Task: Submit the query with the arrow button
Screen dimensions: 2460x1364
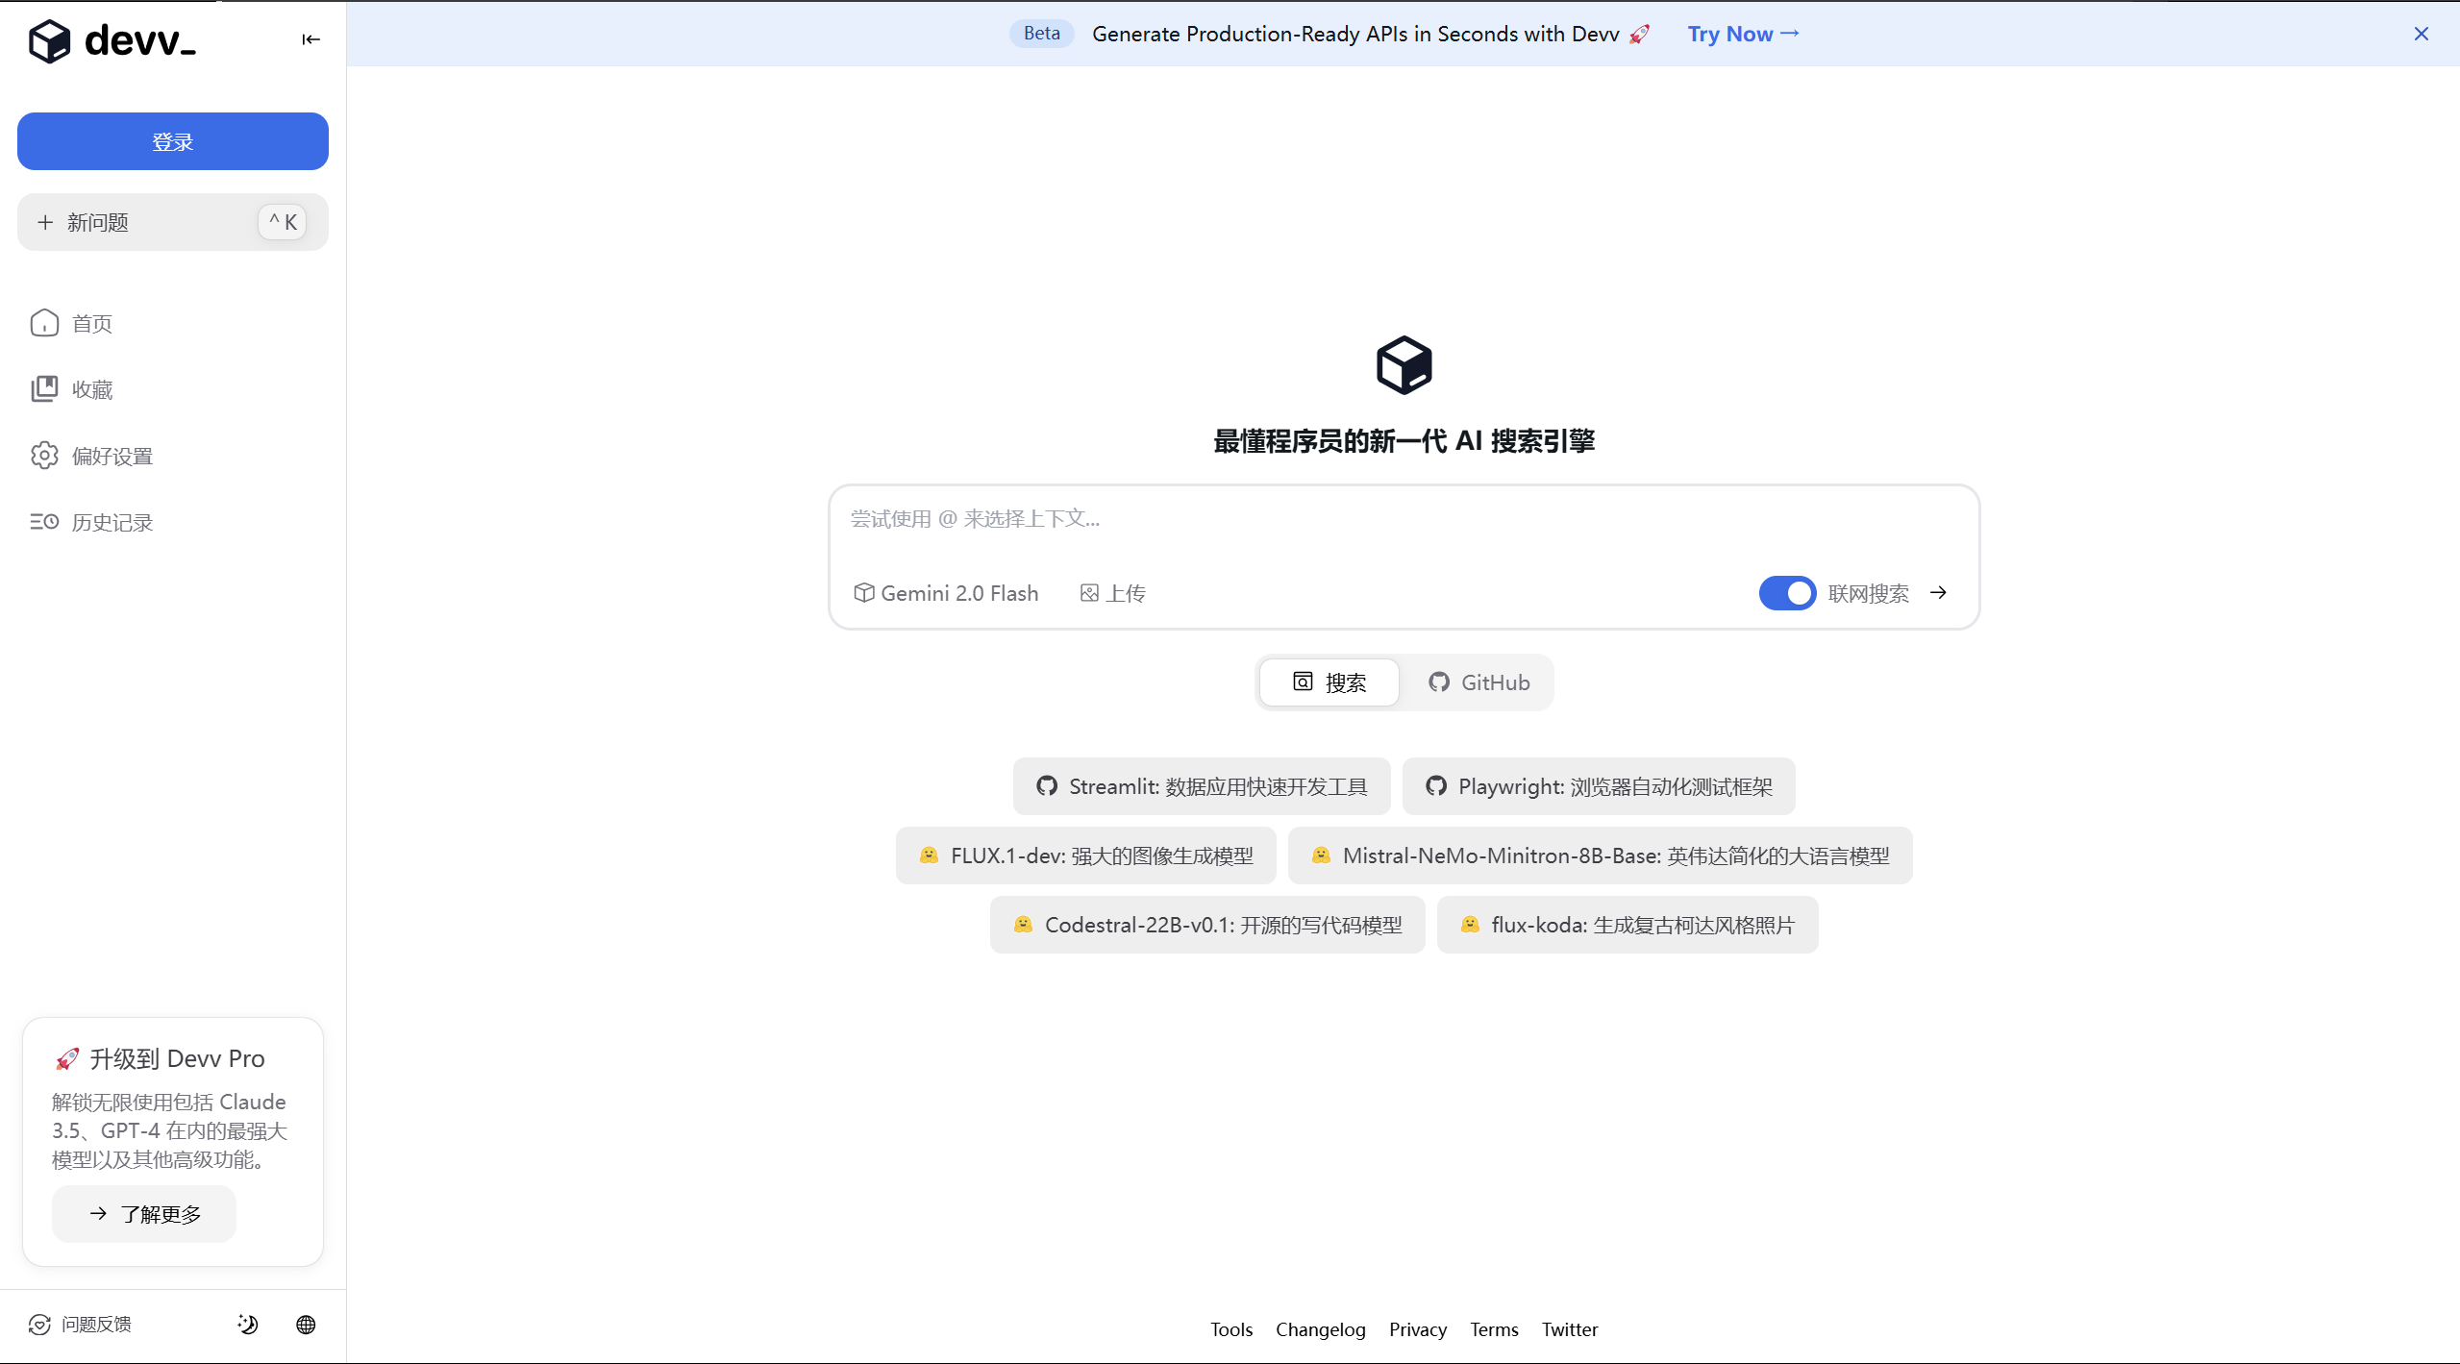Action: [x=1938, y=592]
